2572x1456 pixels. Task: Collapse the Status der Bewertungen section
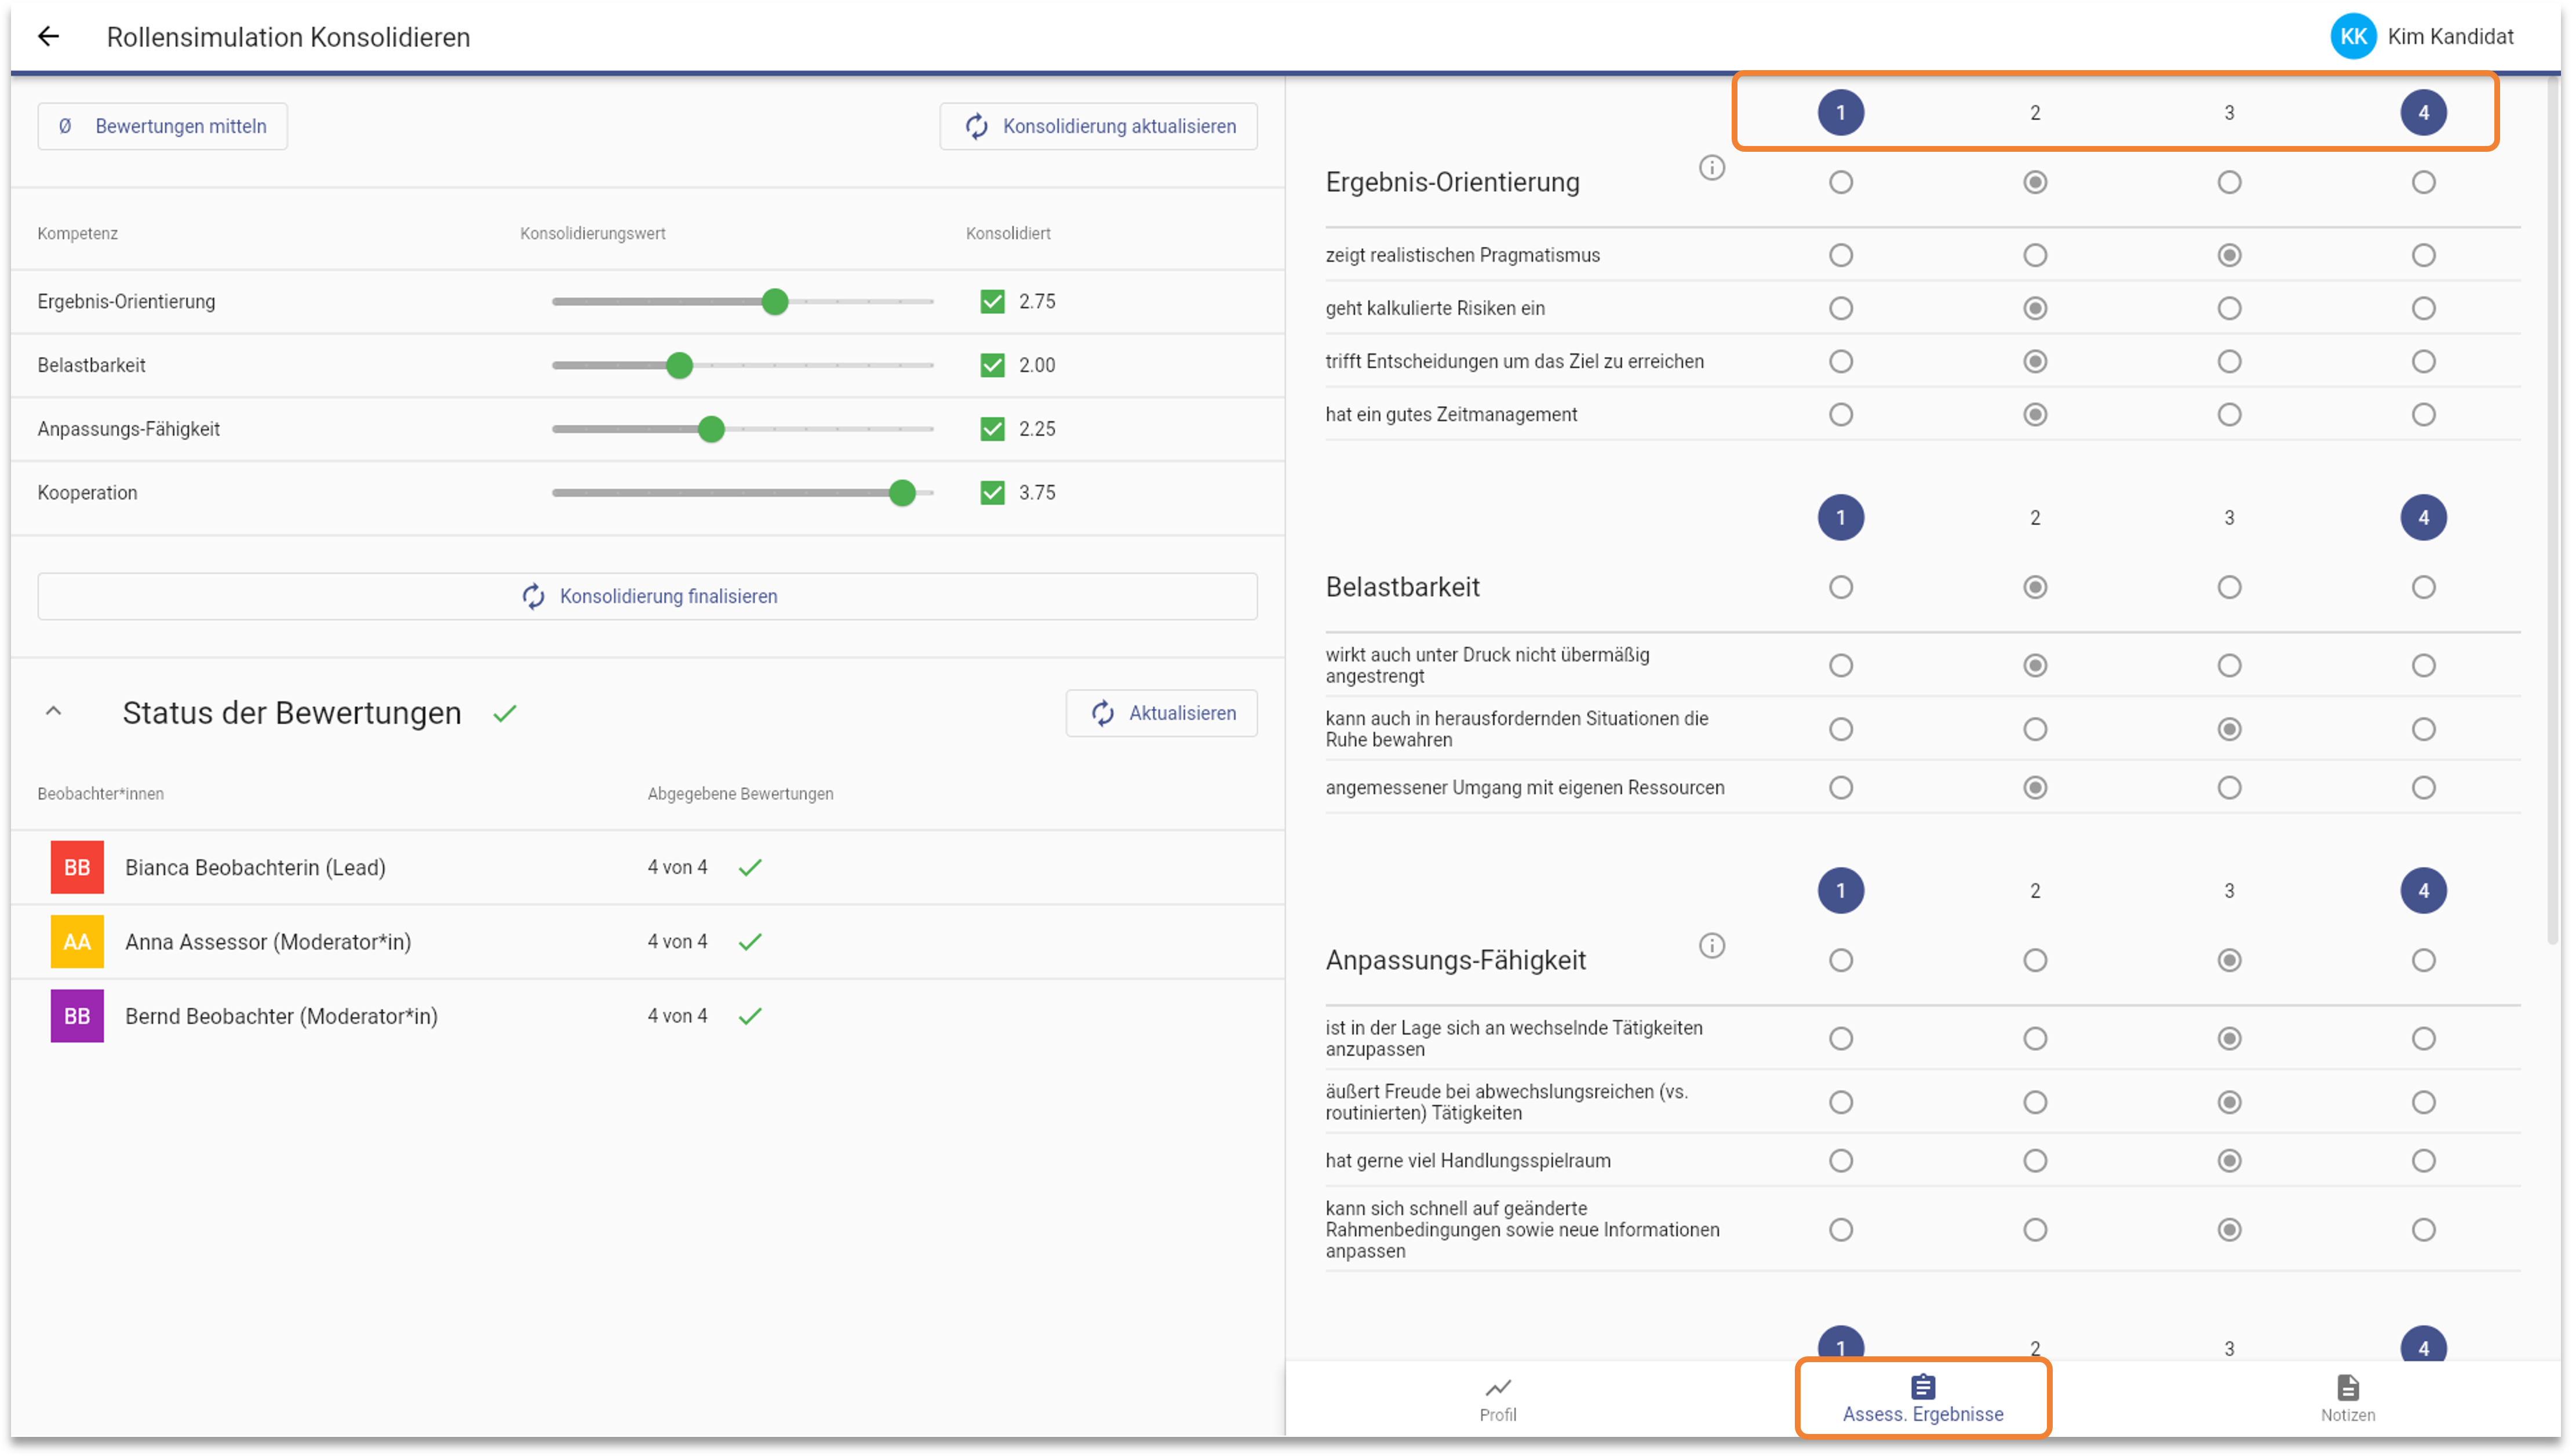(54, 712)
